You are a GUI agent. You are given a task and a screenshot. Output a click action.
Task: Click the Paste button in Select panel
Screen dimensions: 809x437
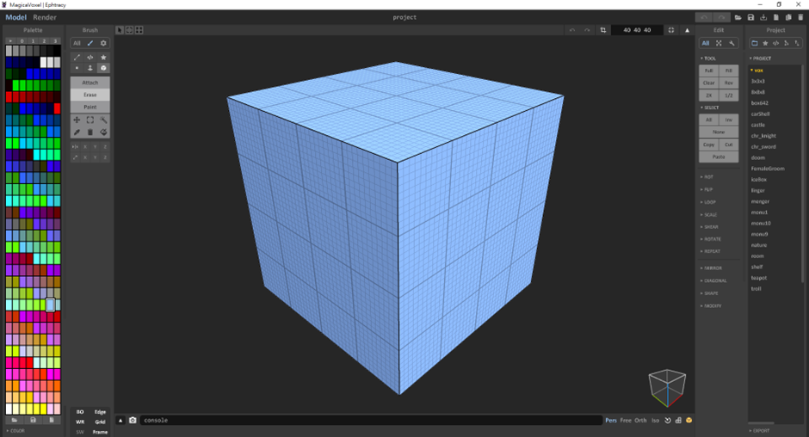click(718, 157)
